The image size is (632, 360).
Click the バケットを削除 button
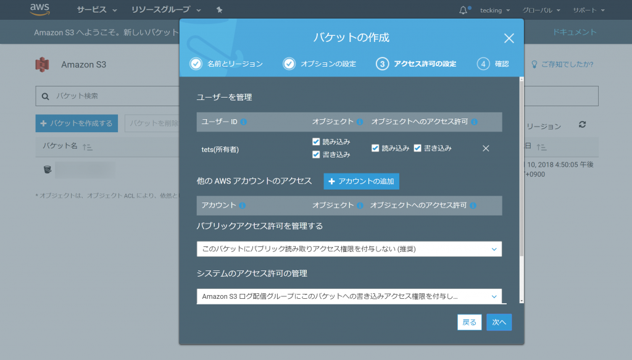click(x=152, y=123)
